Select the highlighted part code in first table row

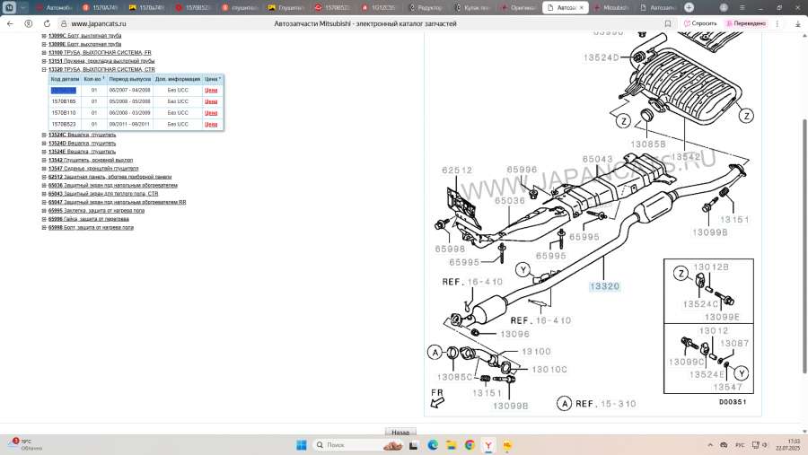pos(64,90)
